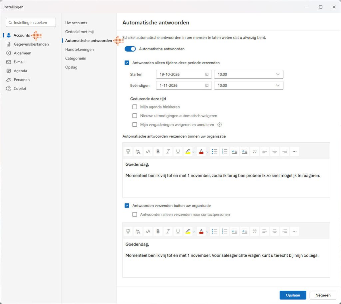Toggle bold in external reply toolbar
This screenshot has height=304, width=341.
tap(158, 231)
